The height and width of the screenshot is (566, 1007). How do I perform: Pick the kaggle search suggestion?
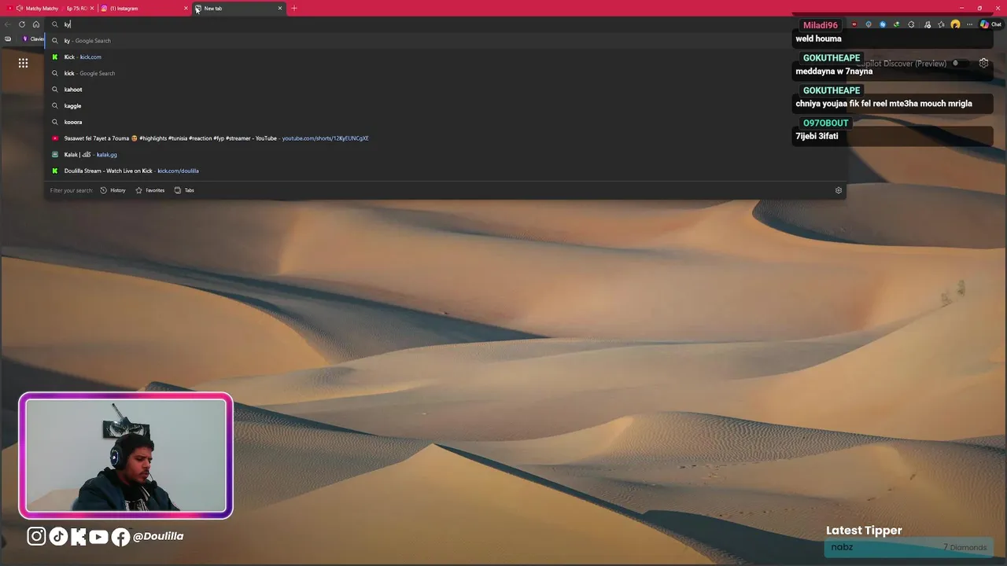pyautogui.click(x=445, y=105)
